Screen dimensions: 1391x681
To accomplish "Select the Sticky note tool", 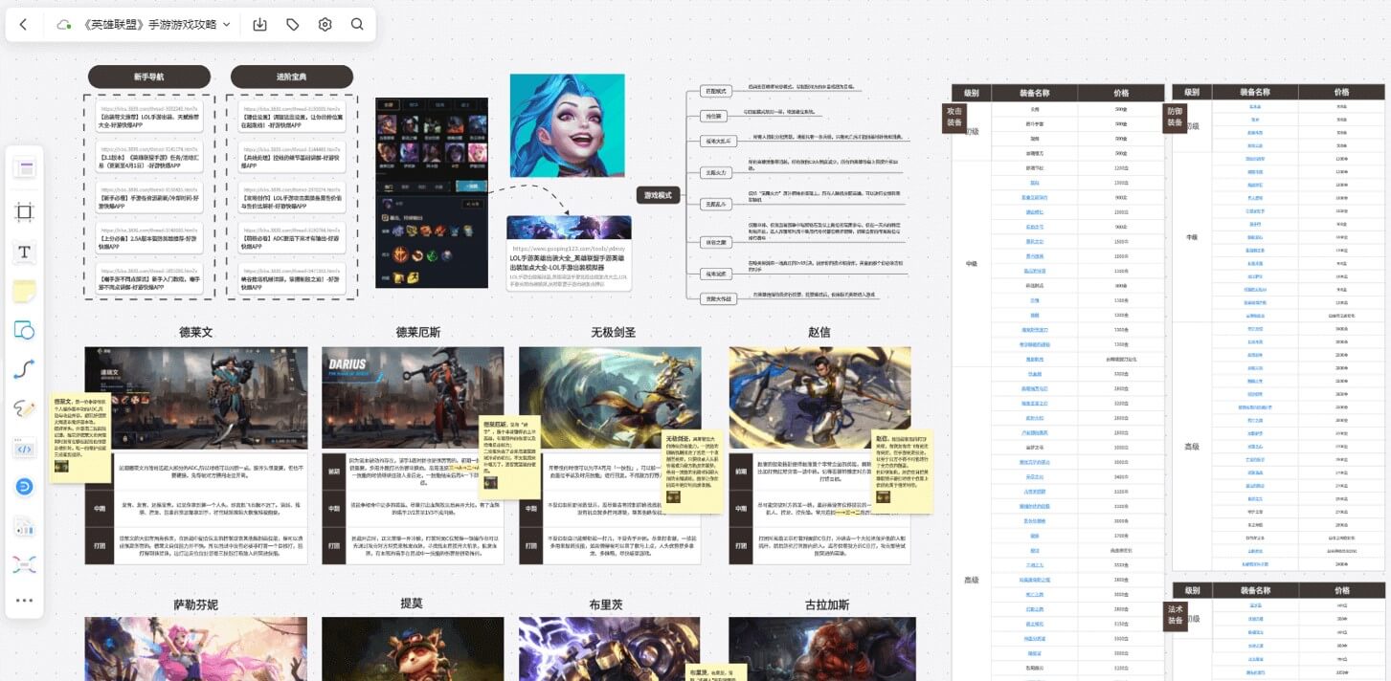I will pyautogui.click(x=25, y=291).
